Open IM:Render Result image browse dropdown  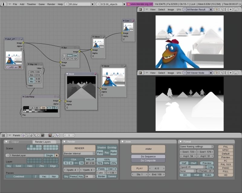185,10
